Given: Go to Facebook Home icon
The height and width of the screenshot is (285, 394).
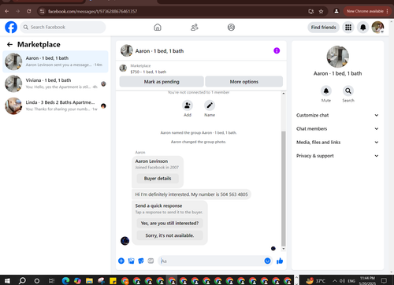Looking at the screenshot, I should [158, 28].
